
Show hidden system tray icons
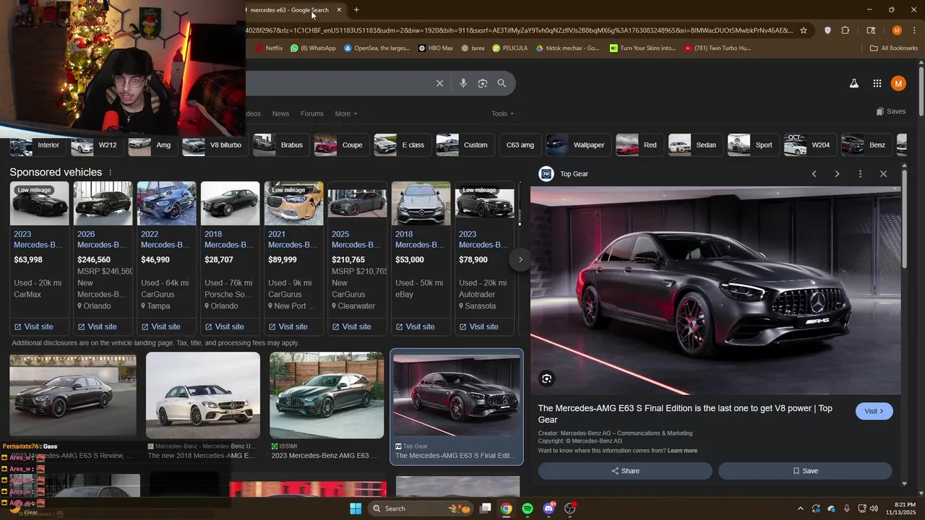800,508
